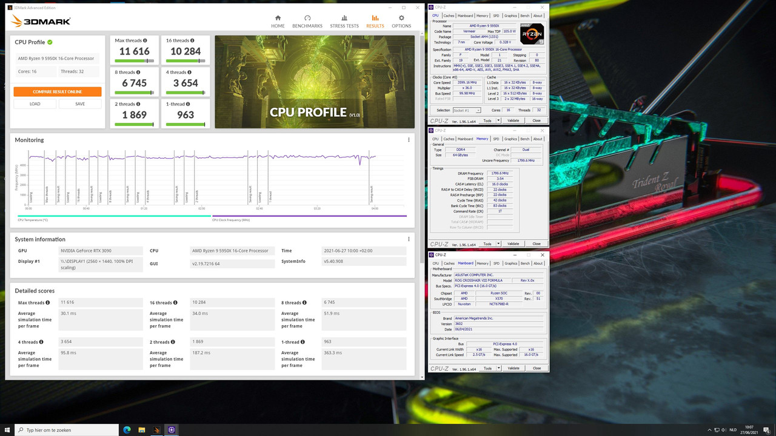The height and width of the screenshot is (436, 776).
Task: Show info for 8 threads score card
Action: pos(138,72)
